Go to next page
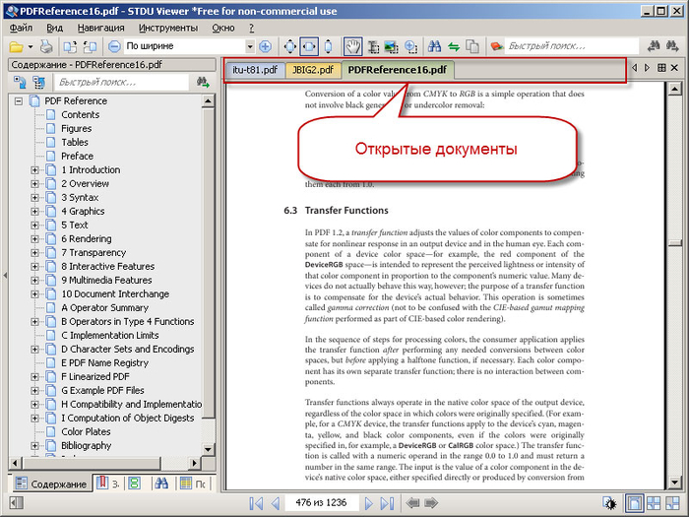 pos(369,503)
